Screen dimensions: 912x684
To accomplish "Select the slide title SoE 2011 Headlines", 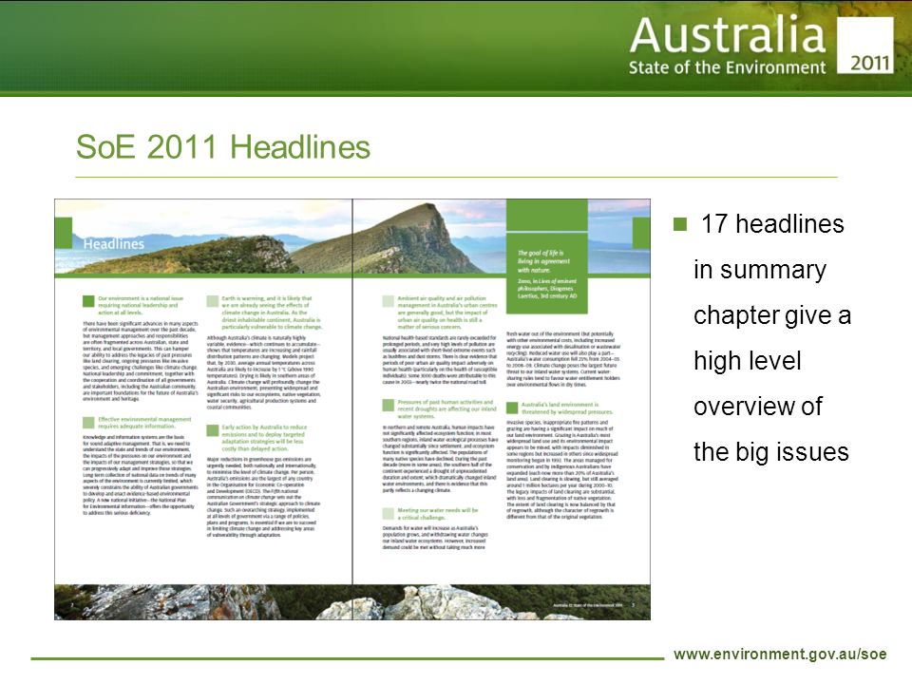I will (222, 146).
